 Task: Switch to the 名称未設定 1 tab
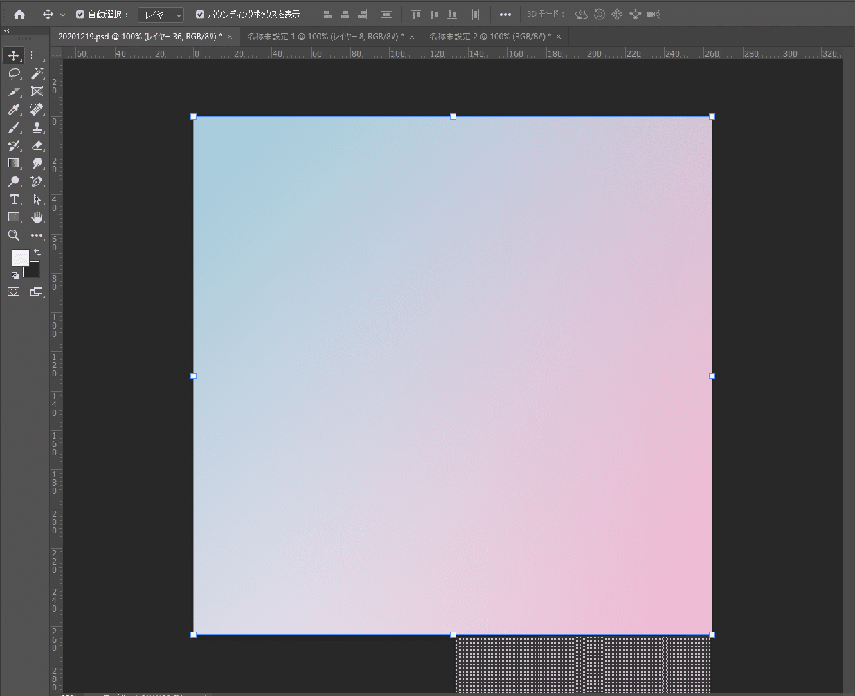click(x=325, y=37)
